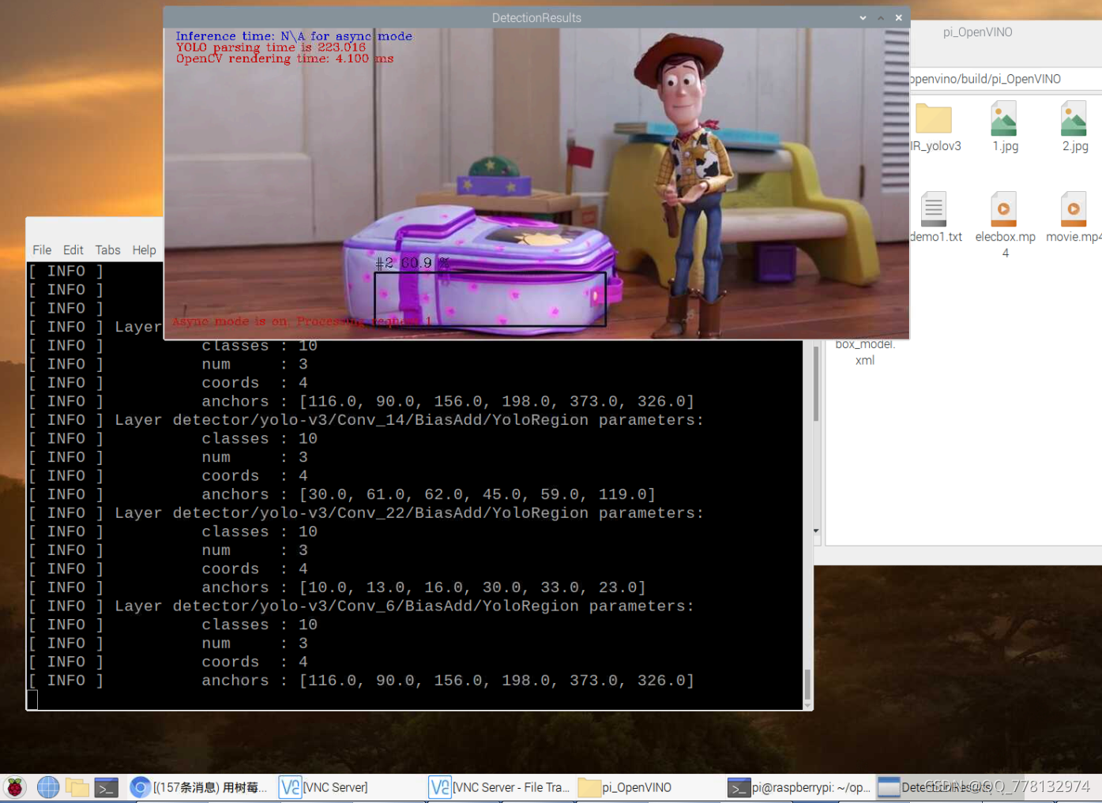Screen dimensions: 1102x803
Task: Switch to the pi@raspberrypi terminal task
Action: [799, 787]
